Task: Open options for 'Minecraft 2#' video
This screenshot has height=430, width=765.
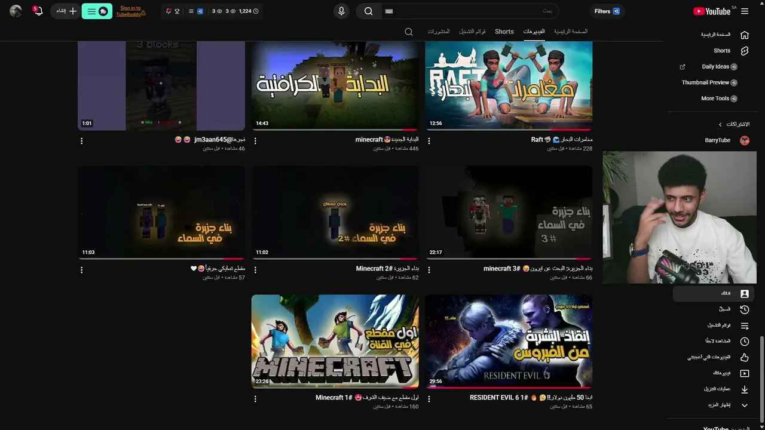Action: click(255, 270)
